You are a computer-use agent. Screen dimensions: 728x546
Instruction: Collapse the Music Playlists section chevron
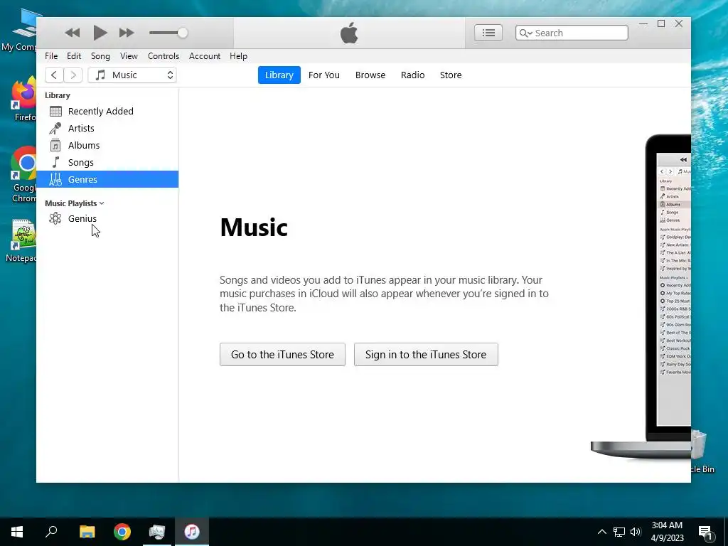tap(102, 203)
